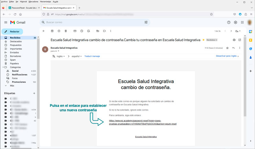Bookmark this page with the star icon

point(211,14)
